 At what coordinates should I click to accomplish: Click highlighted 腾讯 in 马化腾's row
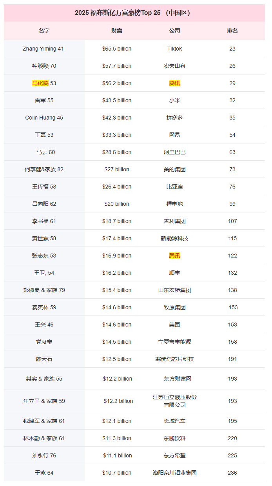pyautogui.click(x=174, y=83)
